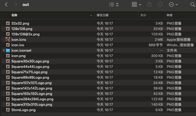Image resolution: width=196 pixels, height=116 pixels.
Task: Open the group-by options dropdown
Action: (137, 5)
